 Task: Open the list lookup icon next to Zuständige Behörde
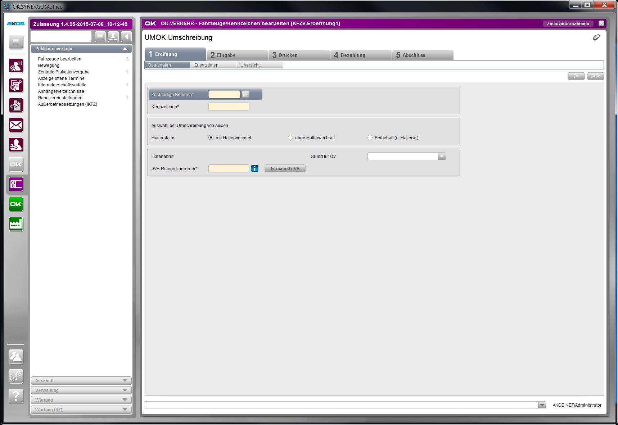(246, 94)
